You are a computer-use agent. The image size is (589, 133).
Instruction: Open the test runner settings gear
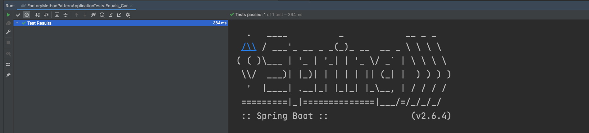(128, 15)
